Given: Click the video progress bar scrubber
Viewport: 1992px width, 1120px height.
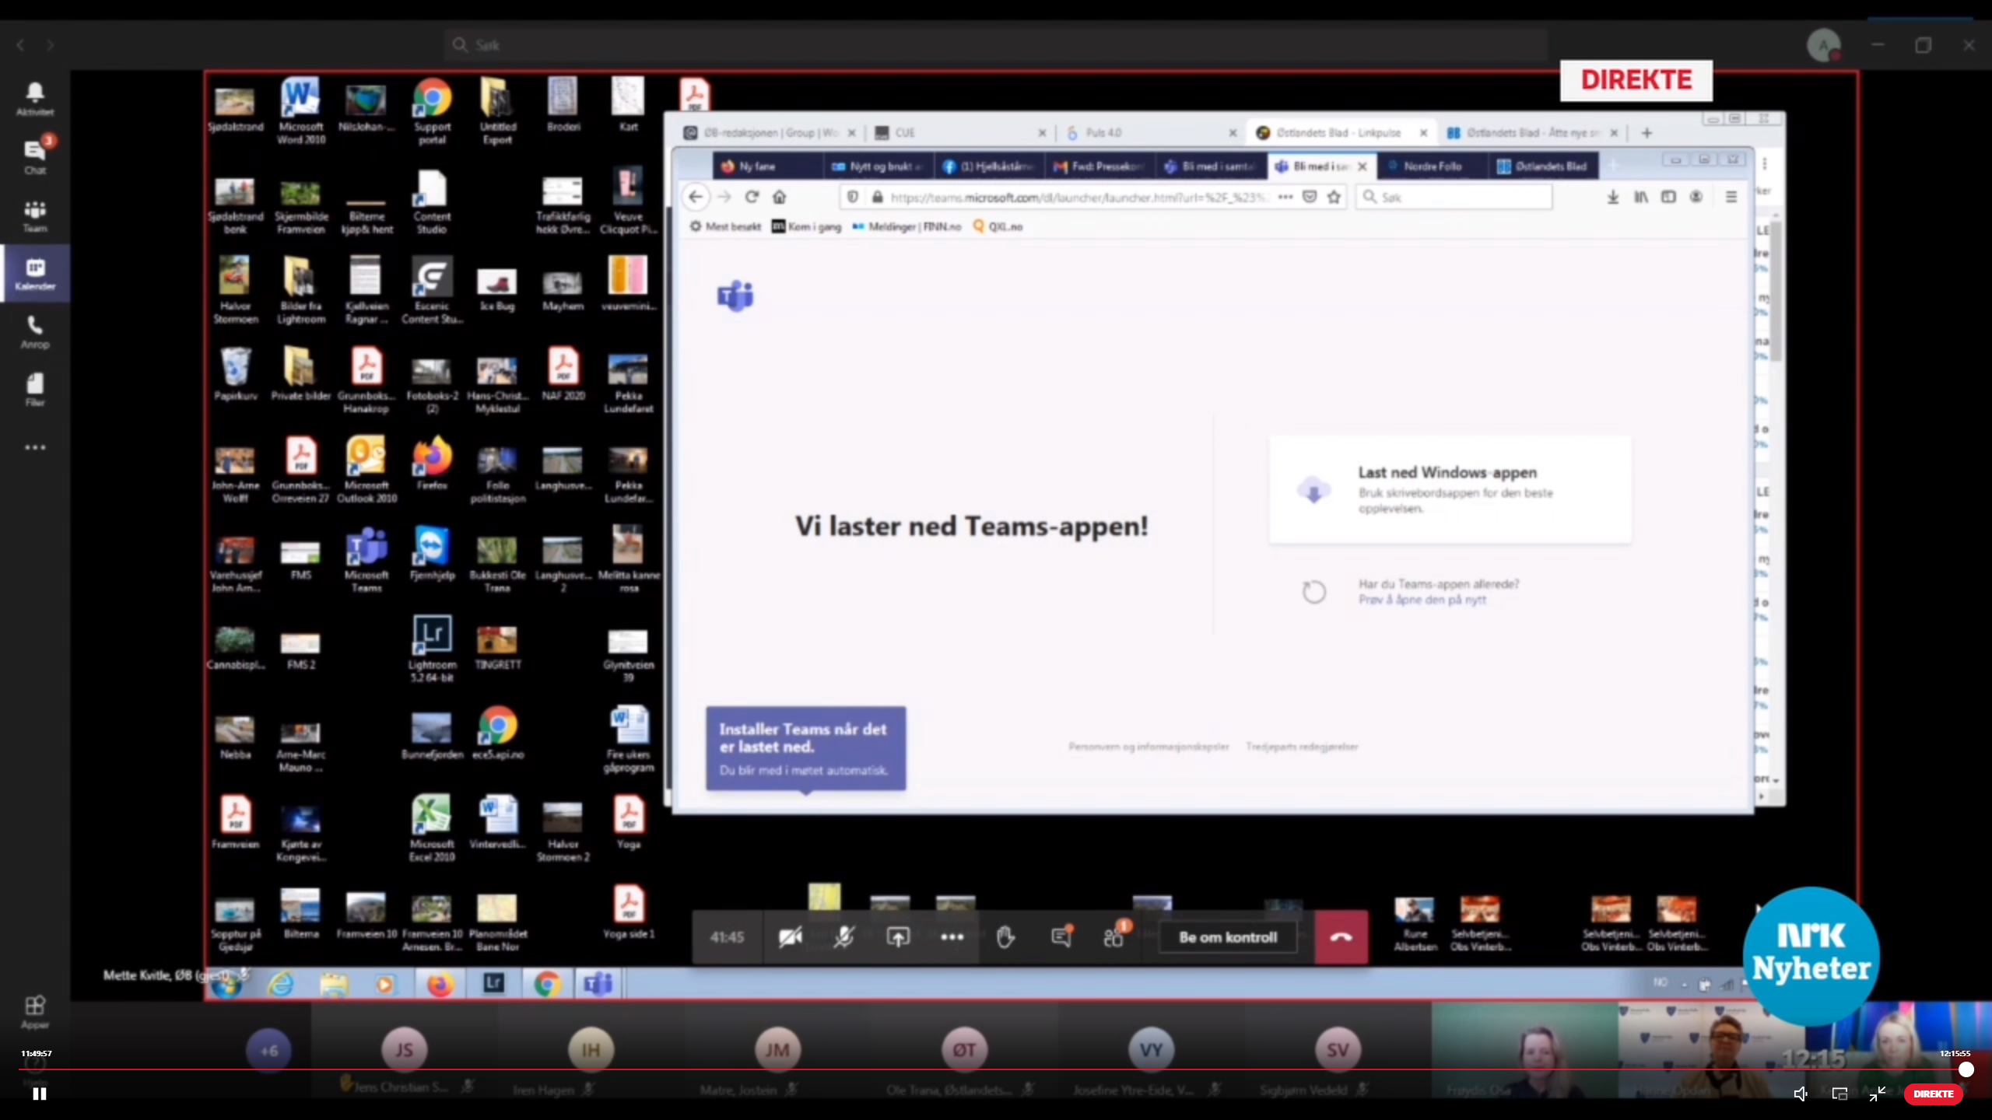Looking at the screenshot, I should (x=1966, y=1069).
